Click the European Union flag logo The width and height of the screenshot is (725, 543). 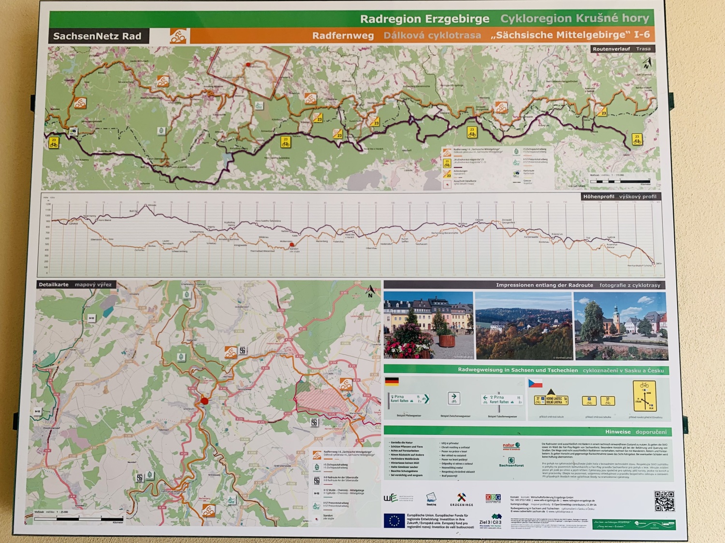pos(394,521)
